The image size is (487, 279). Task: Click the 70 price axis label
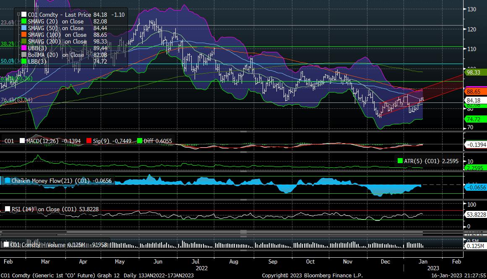(470, 127)
